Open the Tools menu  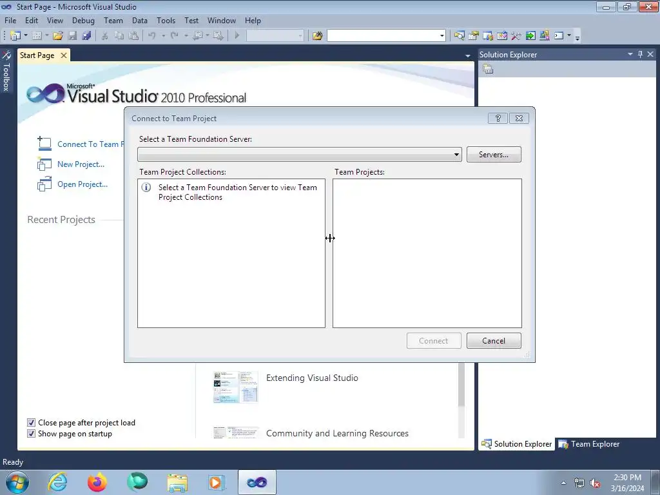(x=166, y=20)
